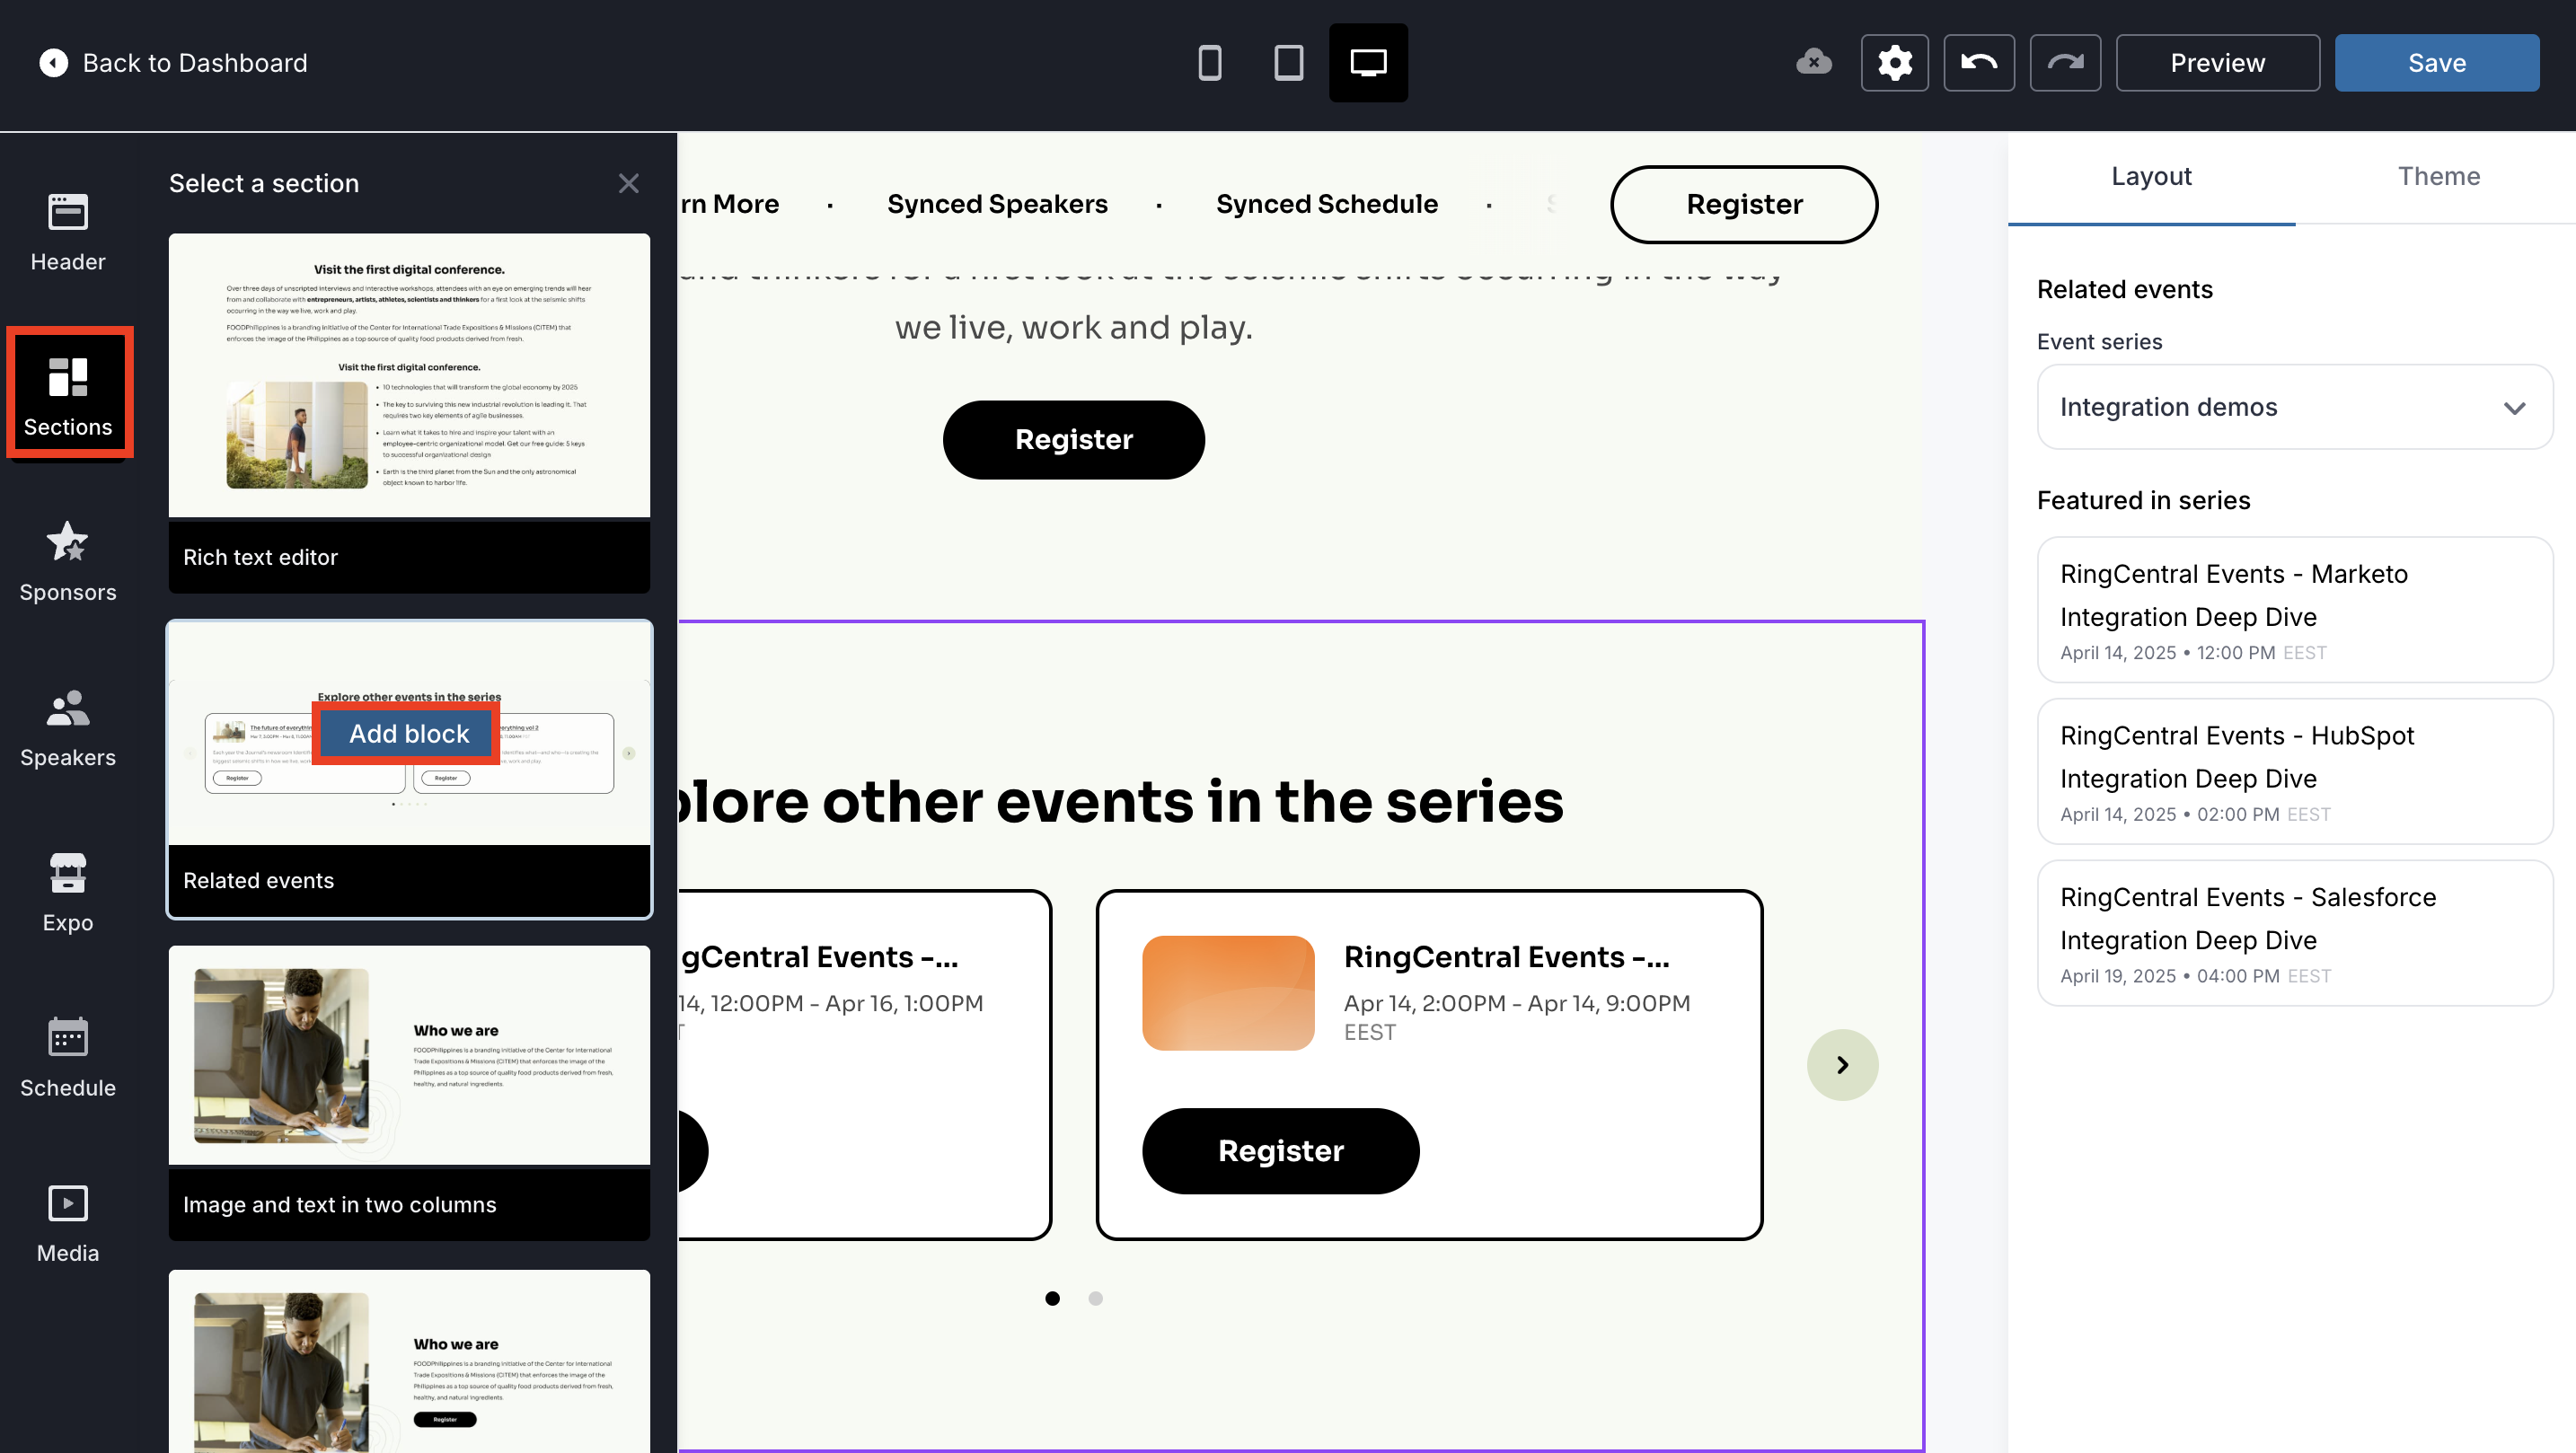Screen dimensions: 2576x1453
Task: Go to second carousel page dot
Action: tap(1095, 1298)
